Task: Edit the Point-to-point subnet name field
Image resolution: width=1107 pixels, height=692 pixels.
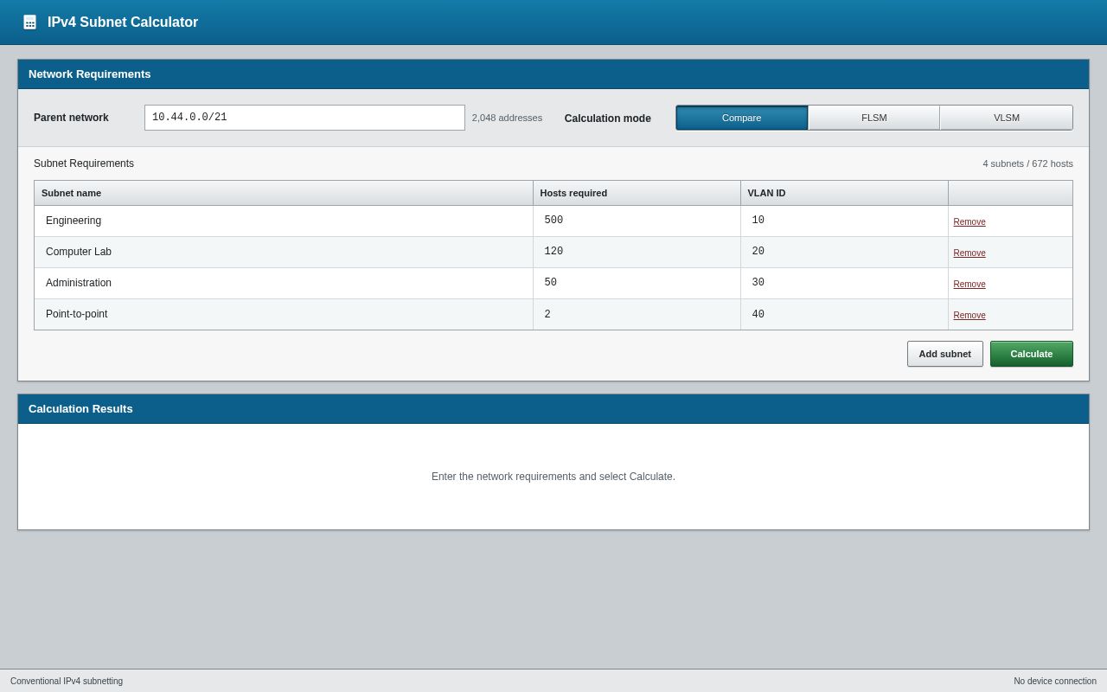Action: point(284,314)
